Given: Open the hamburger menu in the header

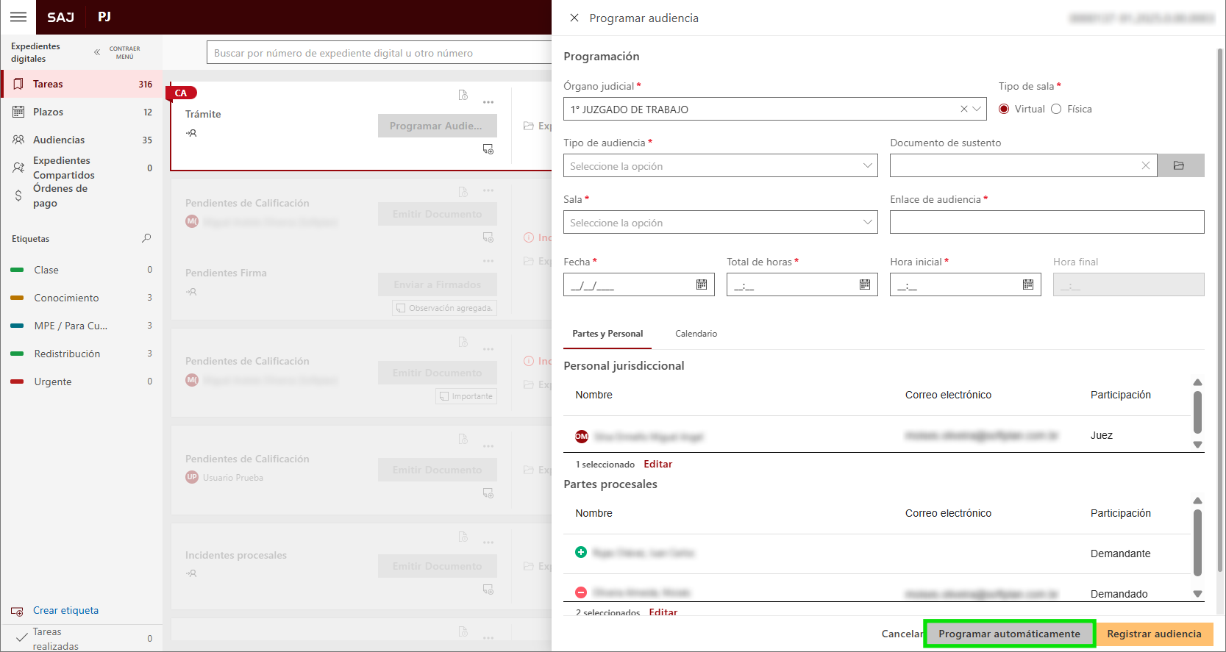Looking at the screenshot, I should point(18,17).
